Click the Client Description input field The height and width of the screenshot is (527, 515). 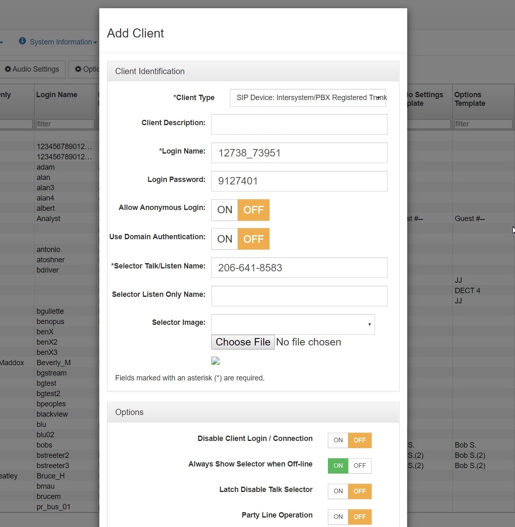(299, 124)
